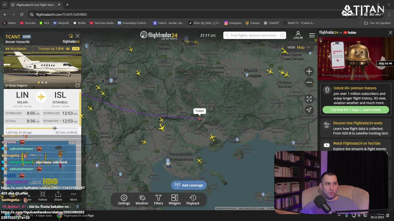
Task: Click the Add coverage button
Action: (189, 185)
